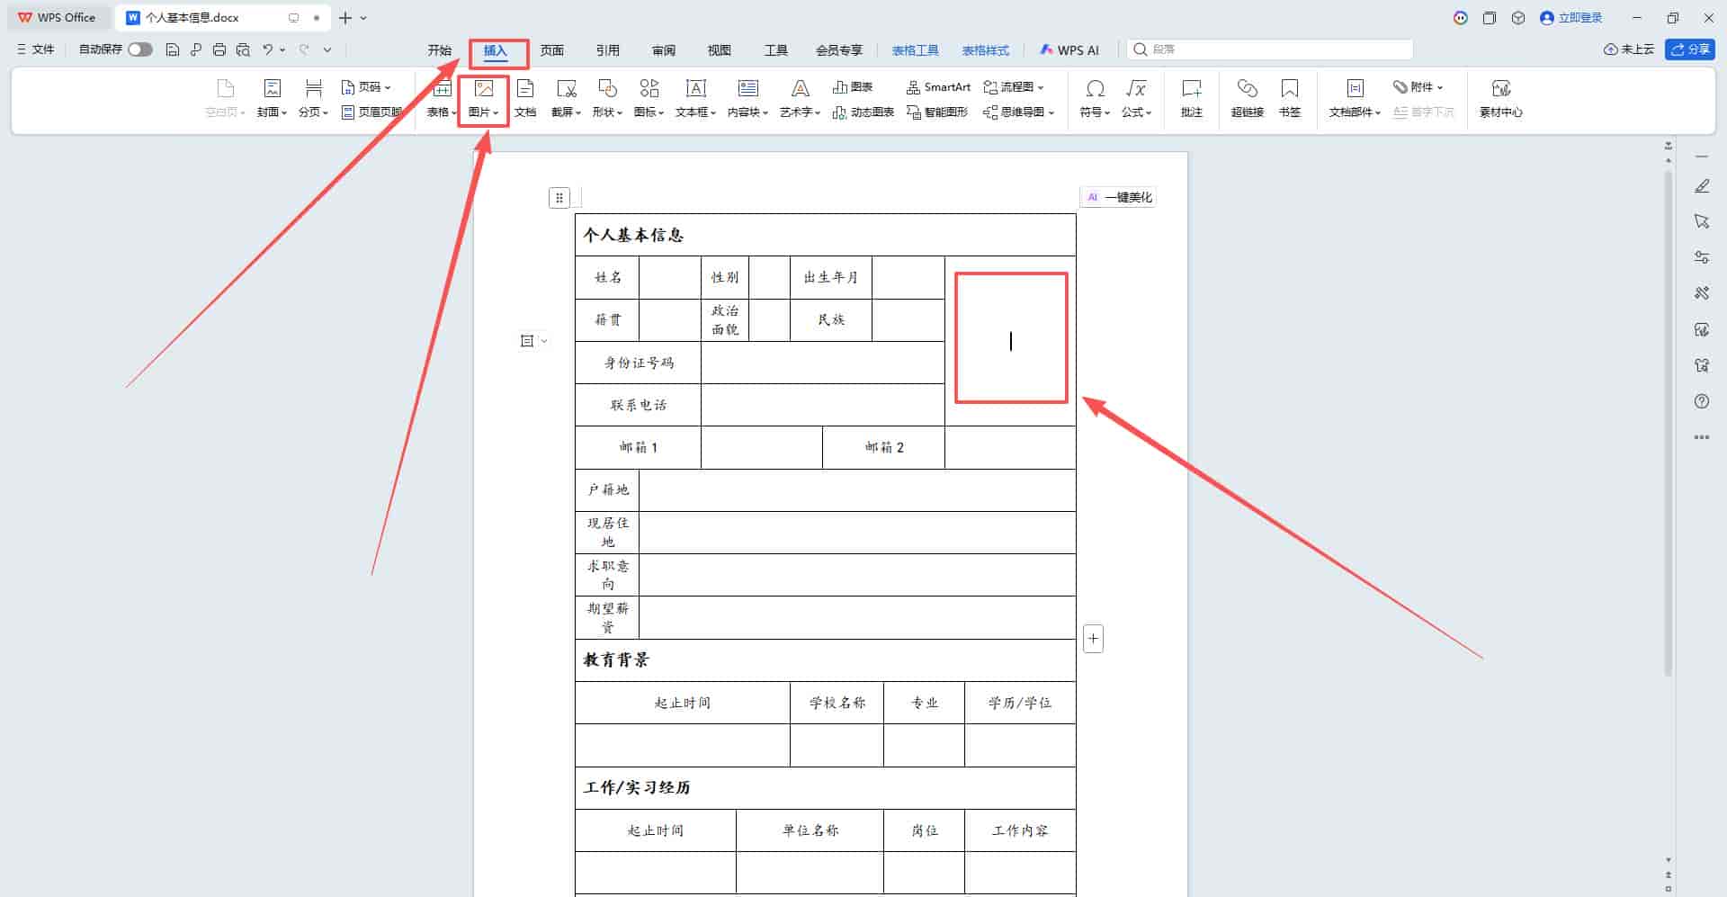Open the 思维导图 mind map dropdown
This screenshot has width=1727, height=897.
[1018, 112]
